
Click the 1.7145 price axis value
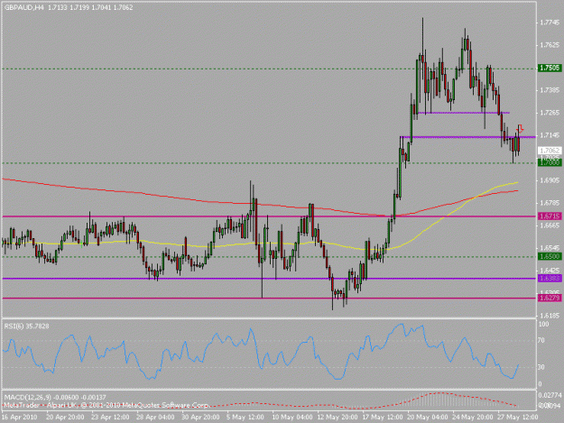[x=550, y=135]
